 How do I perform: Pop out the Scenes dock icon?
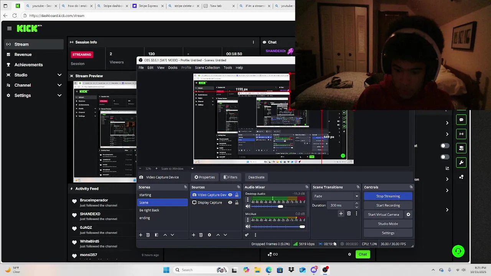click(x=185, y=187)
